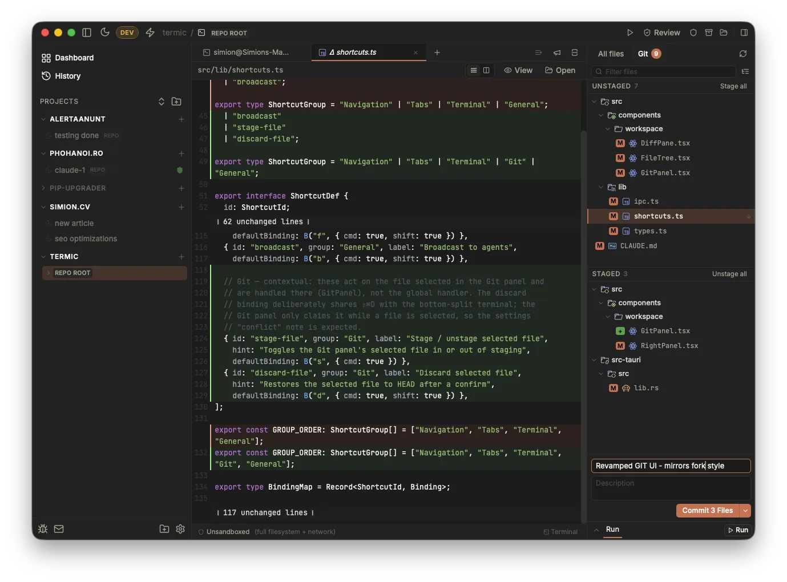Click the stage arrow on shortcuts.ts row
Screen dimensions: 787x582
(x=749, y=216)
